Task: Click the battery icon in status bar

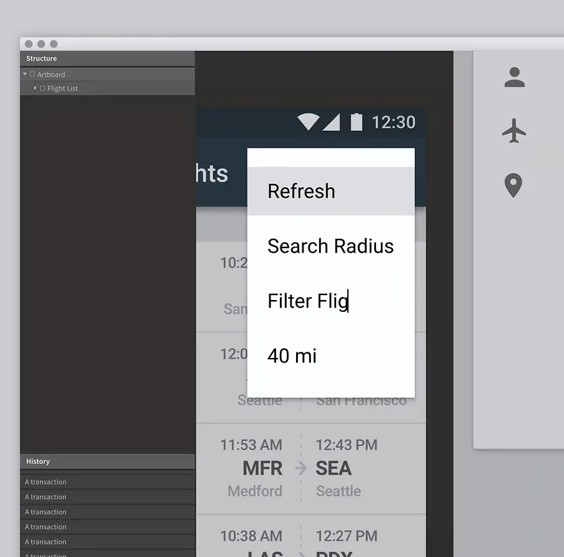Action: [357, 122]
